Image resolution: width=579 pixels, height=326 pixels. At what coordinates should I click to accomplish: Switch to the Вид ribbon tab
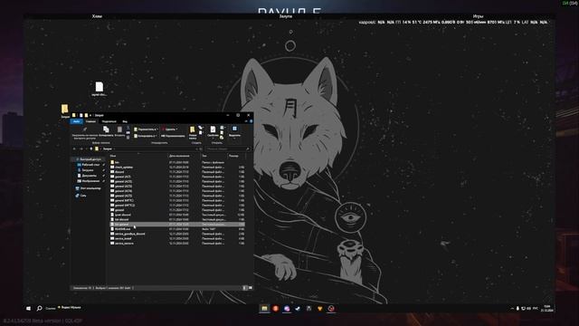(x=125, y=121)
